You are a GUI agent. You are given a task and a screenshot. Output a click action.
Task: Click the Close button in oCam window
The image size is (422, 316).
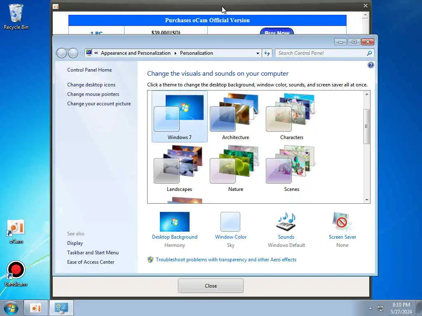click(211, 286)
